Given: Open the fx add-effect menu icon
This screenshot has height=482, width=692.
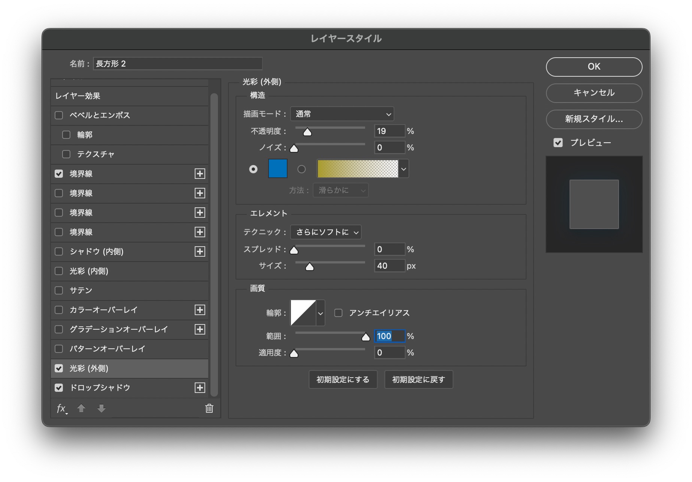Looking at the screenshot, I should [62, 409].
